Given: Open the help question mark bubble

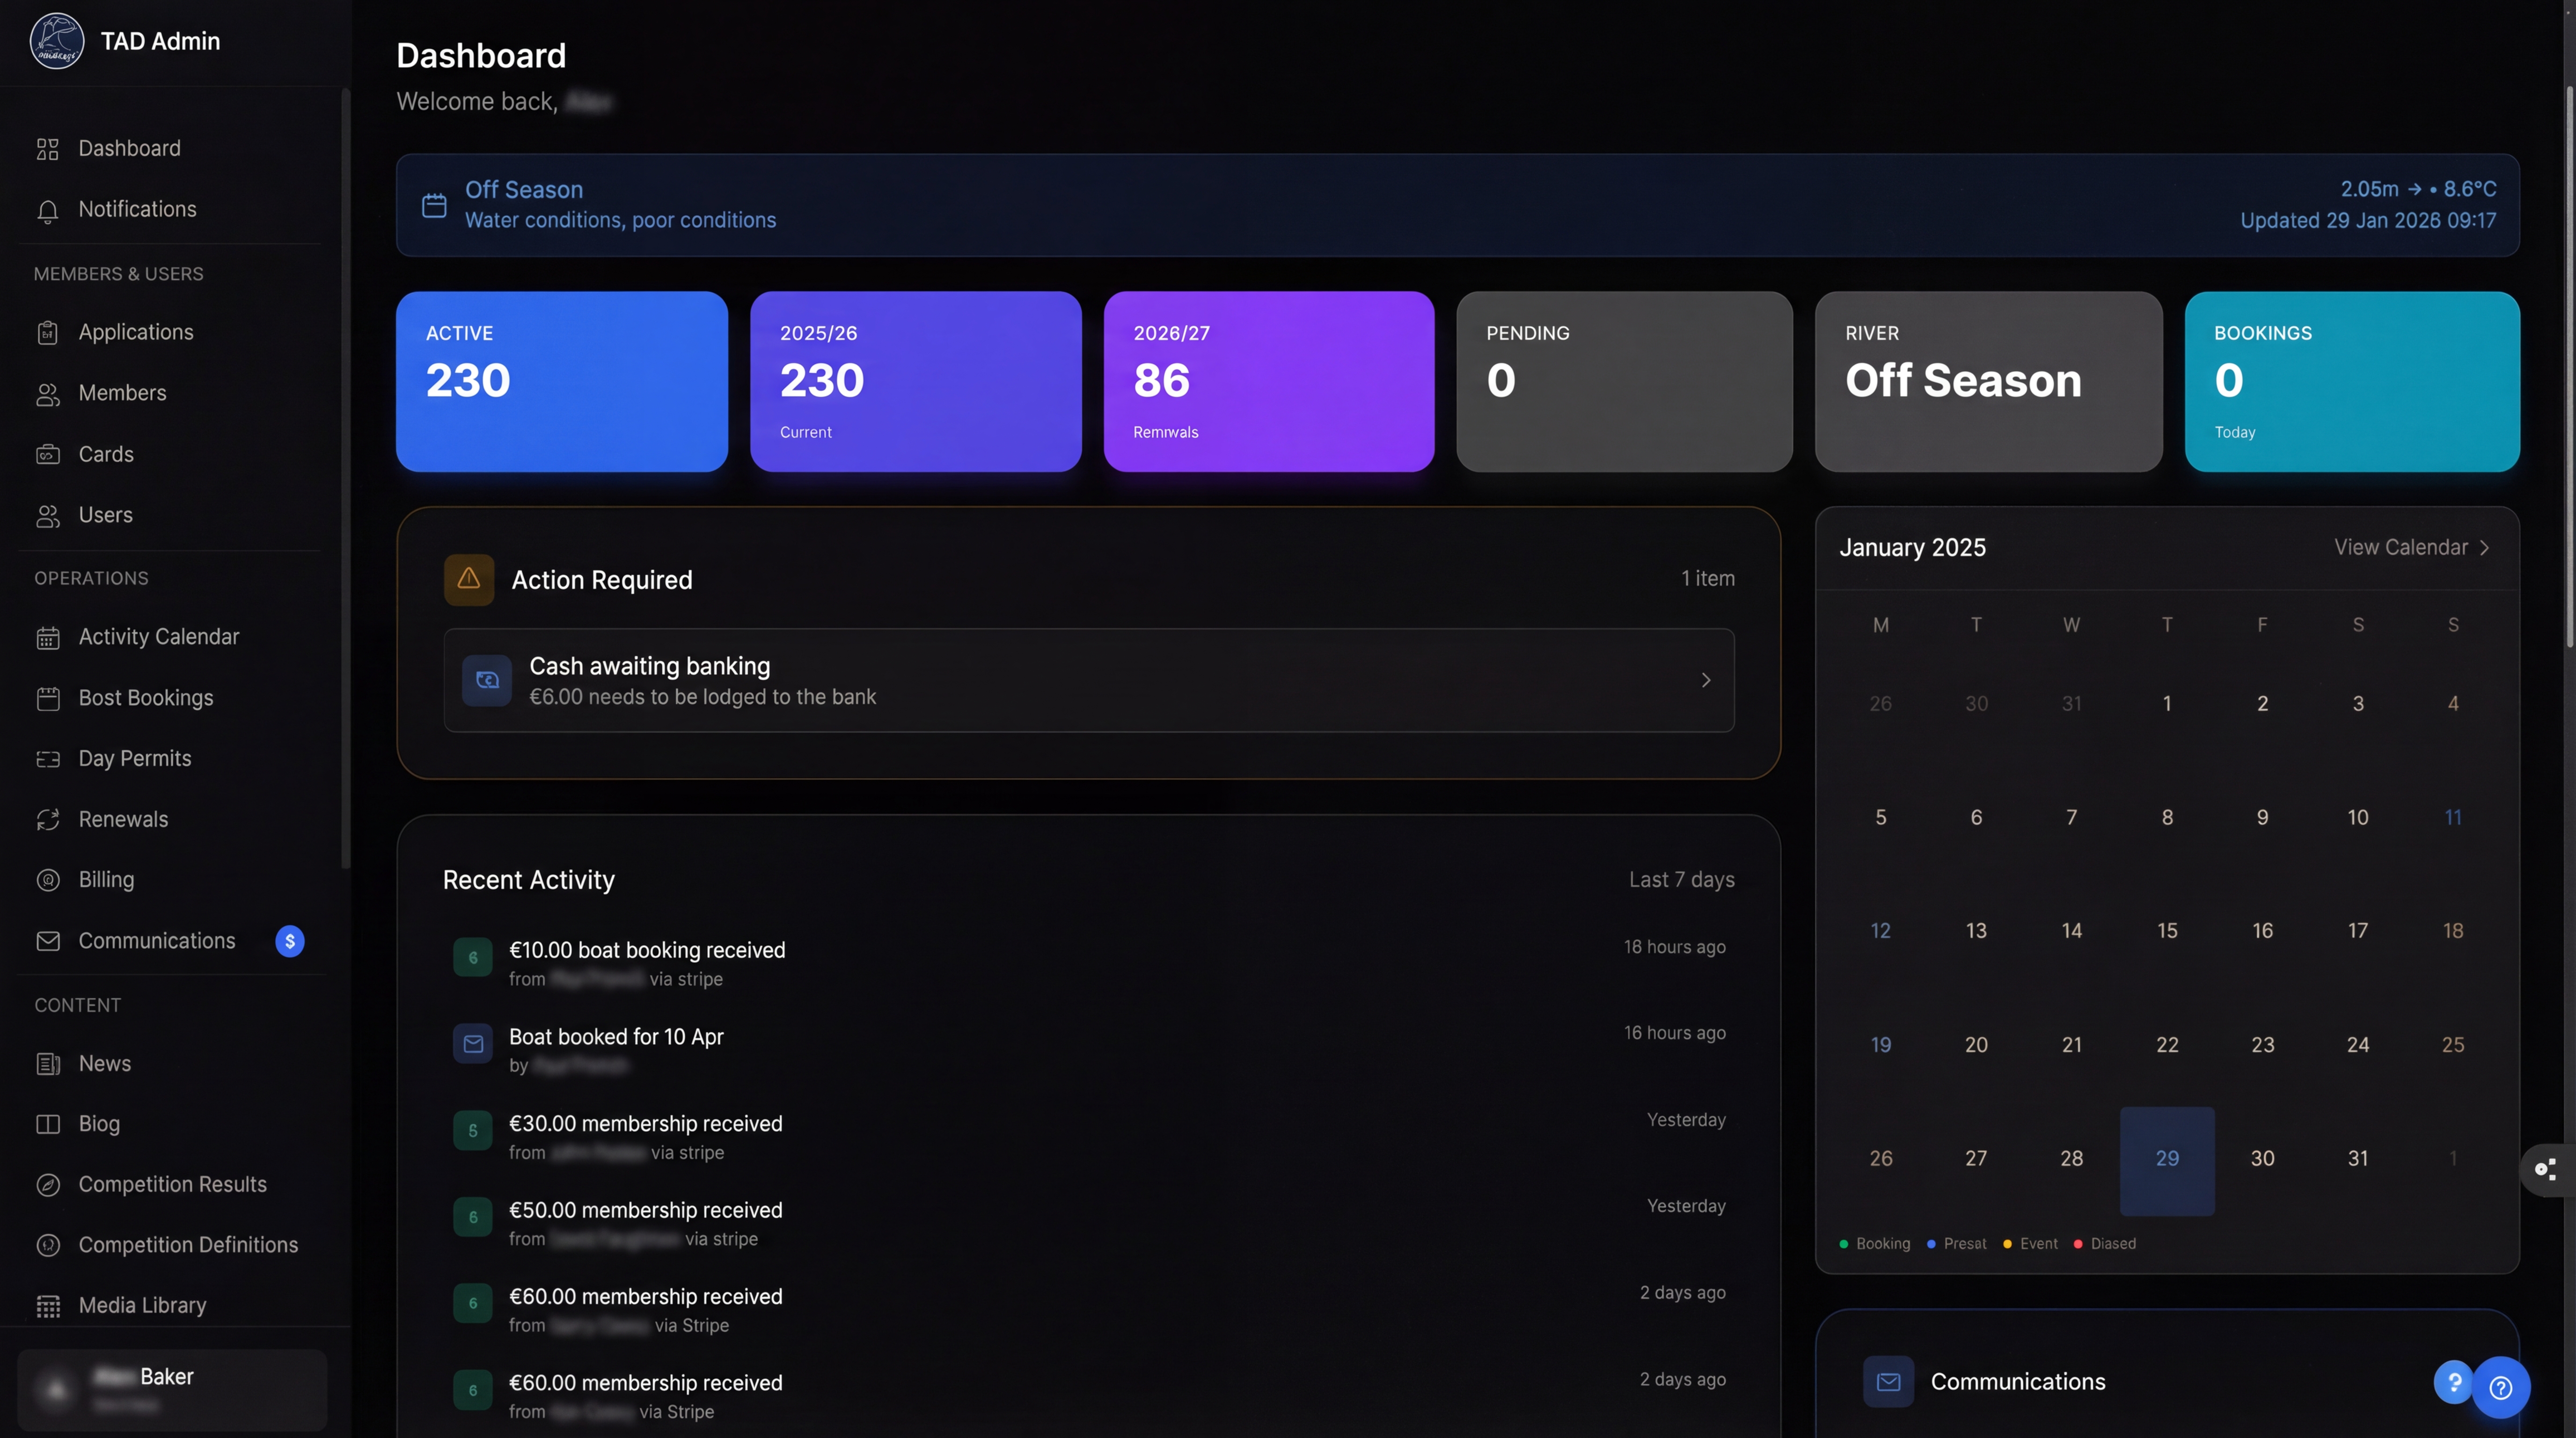Looking at the screenshot, I should click(2500, 1387).
